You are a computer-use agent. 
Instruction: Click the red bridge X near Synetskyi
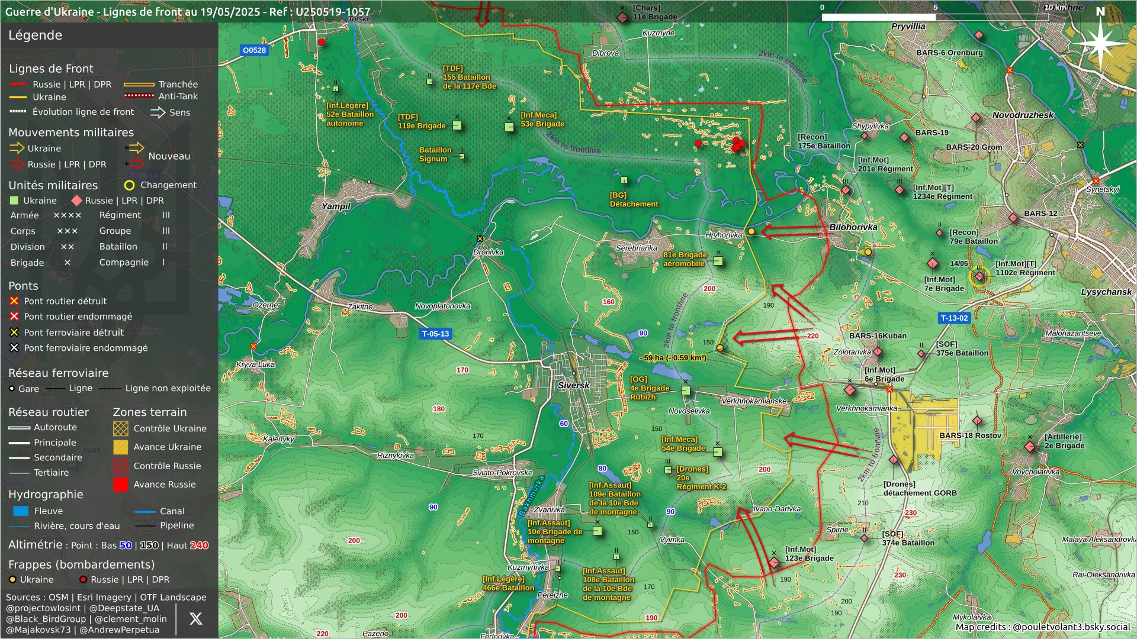pos(1096,180)
